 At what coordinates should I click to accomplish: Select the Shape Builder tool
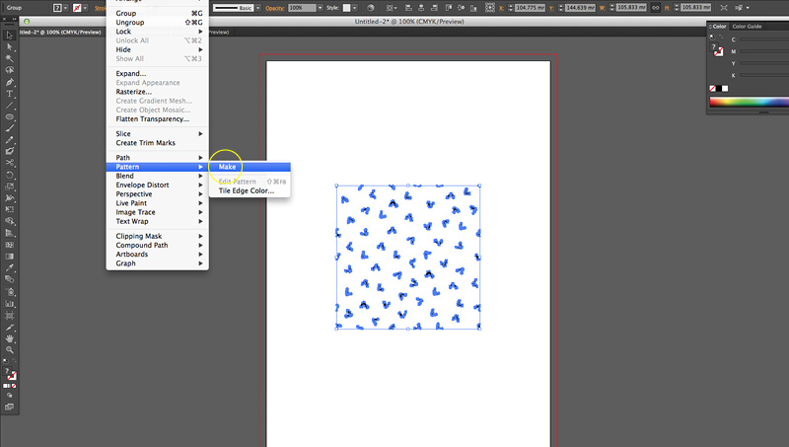coord(10,221)
